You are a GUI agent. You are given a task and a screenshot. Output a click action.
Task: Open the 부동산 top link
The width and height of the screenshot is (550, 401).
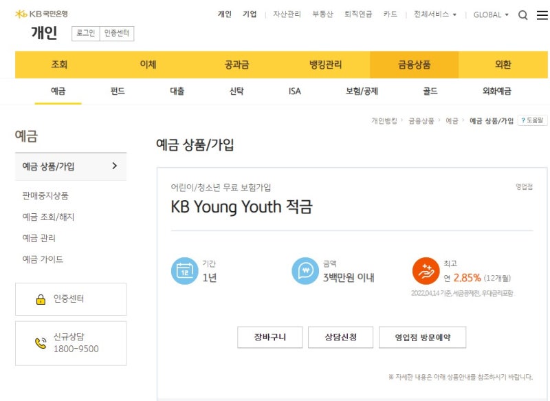pos(322,14)
